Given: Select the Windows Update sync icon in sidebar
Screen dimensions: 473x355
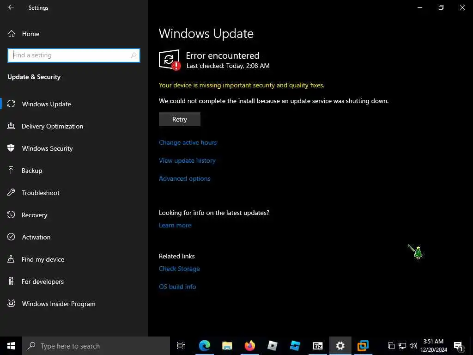Looking at the screenshot, I should click(11, 104).
